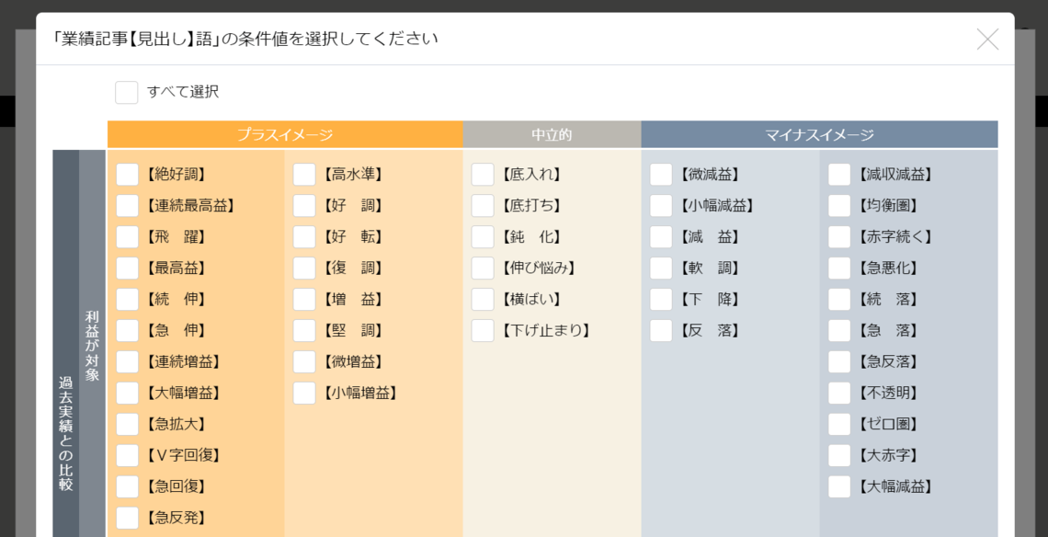Select the 【下げ止まり】 checkbox
The height and width of the screenshot is (537, 1048).
[483, 330]
